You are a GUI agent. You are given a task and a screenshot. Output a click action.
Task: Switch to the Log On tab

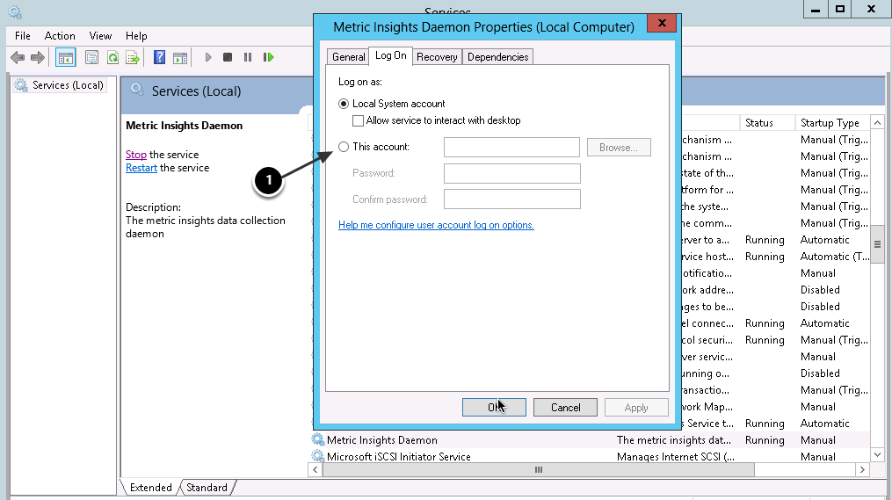pos(391,55)
